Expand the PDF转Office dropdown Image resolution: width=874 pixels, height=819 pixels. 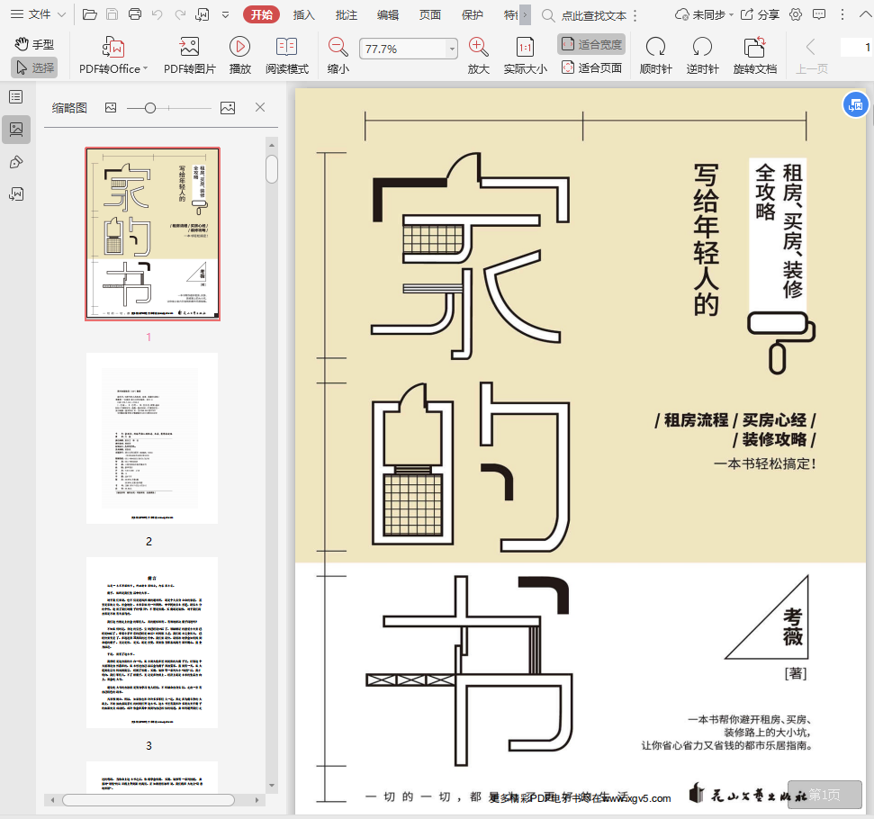click(x=146, y=69)
